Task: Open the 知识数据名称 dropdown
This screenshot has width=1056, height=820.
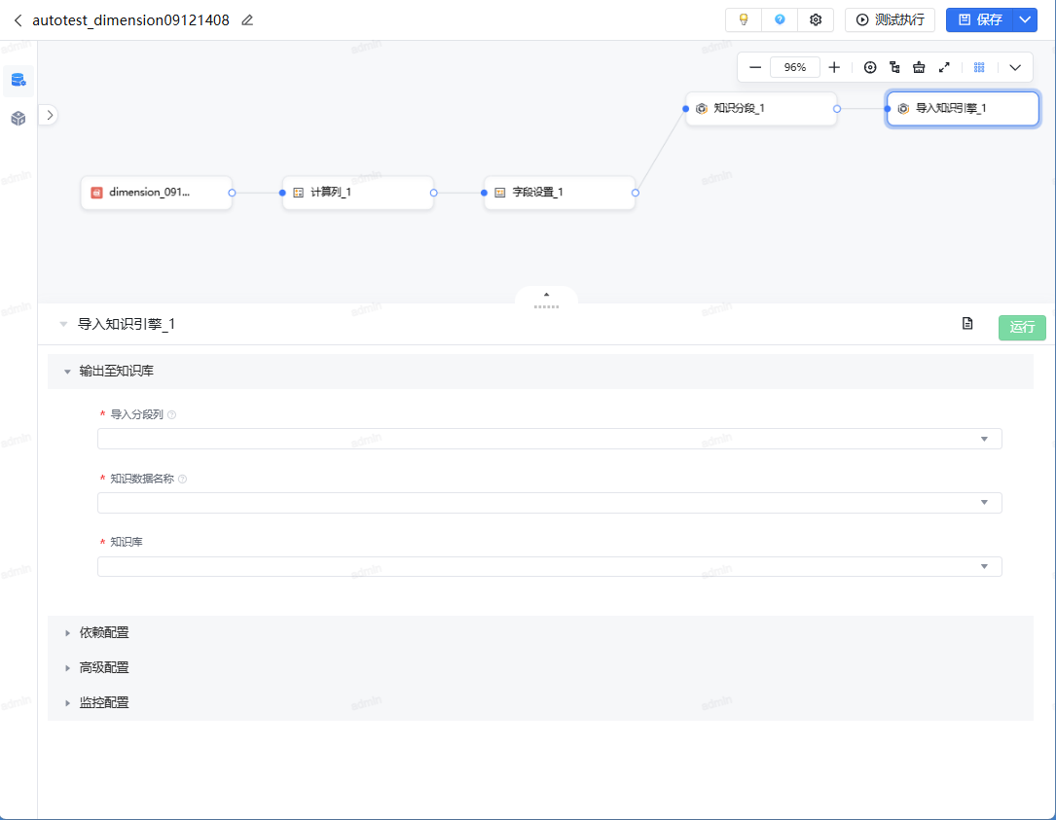Action: tap(550, 503)
